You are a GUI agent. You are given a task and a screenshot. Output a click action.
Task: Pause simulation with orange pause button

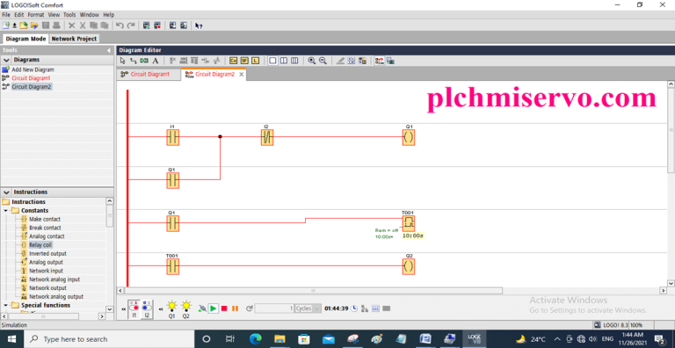coord(235,308)
